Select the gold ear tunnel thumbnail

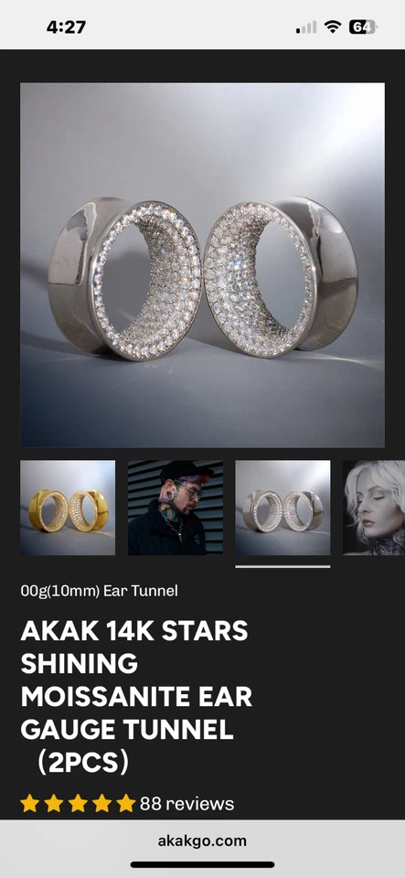tap(68, 508)
